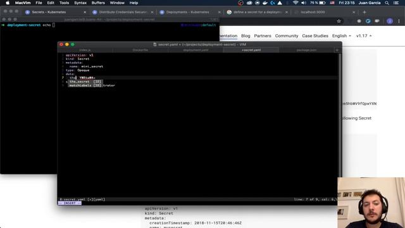
Task: Click the 'type: Opaque' line in Vim
Action: click(77, 70)
